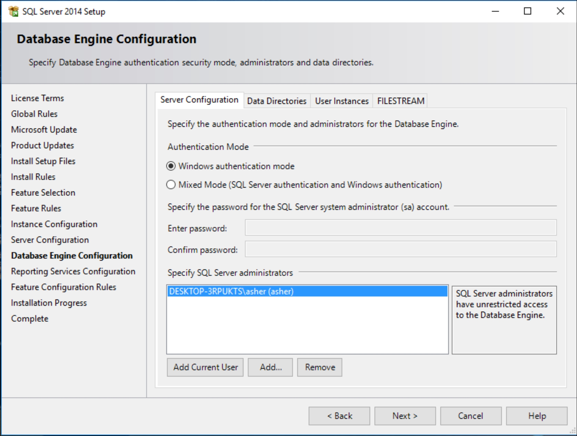Click the Add... button

[270, 367]
